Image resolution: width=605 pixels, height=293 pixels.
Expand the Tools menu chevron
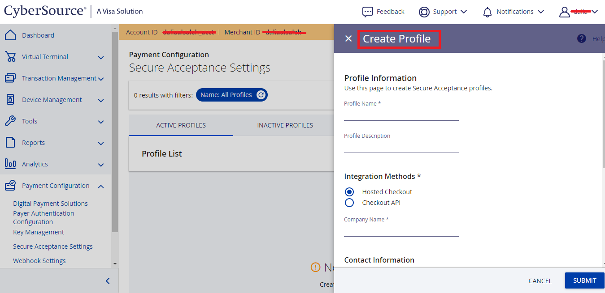(101, 122)
